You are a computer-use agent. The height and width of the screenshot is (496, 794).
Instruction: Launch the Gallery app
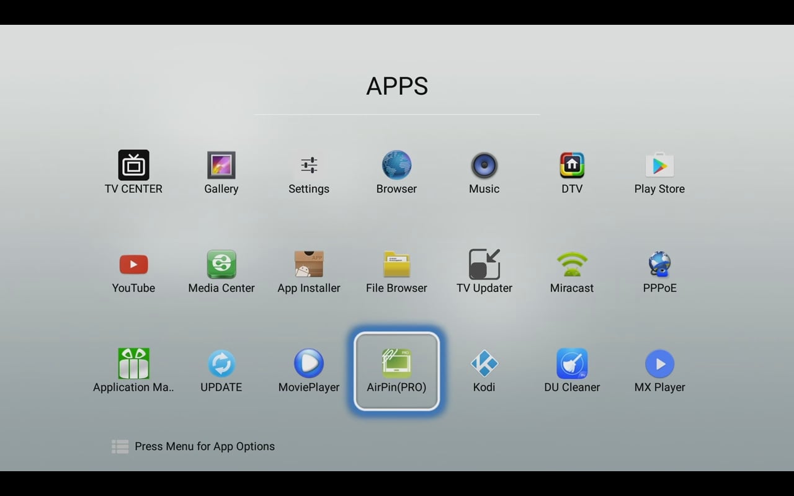(x=221, y=166)
